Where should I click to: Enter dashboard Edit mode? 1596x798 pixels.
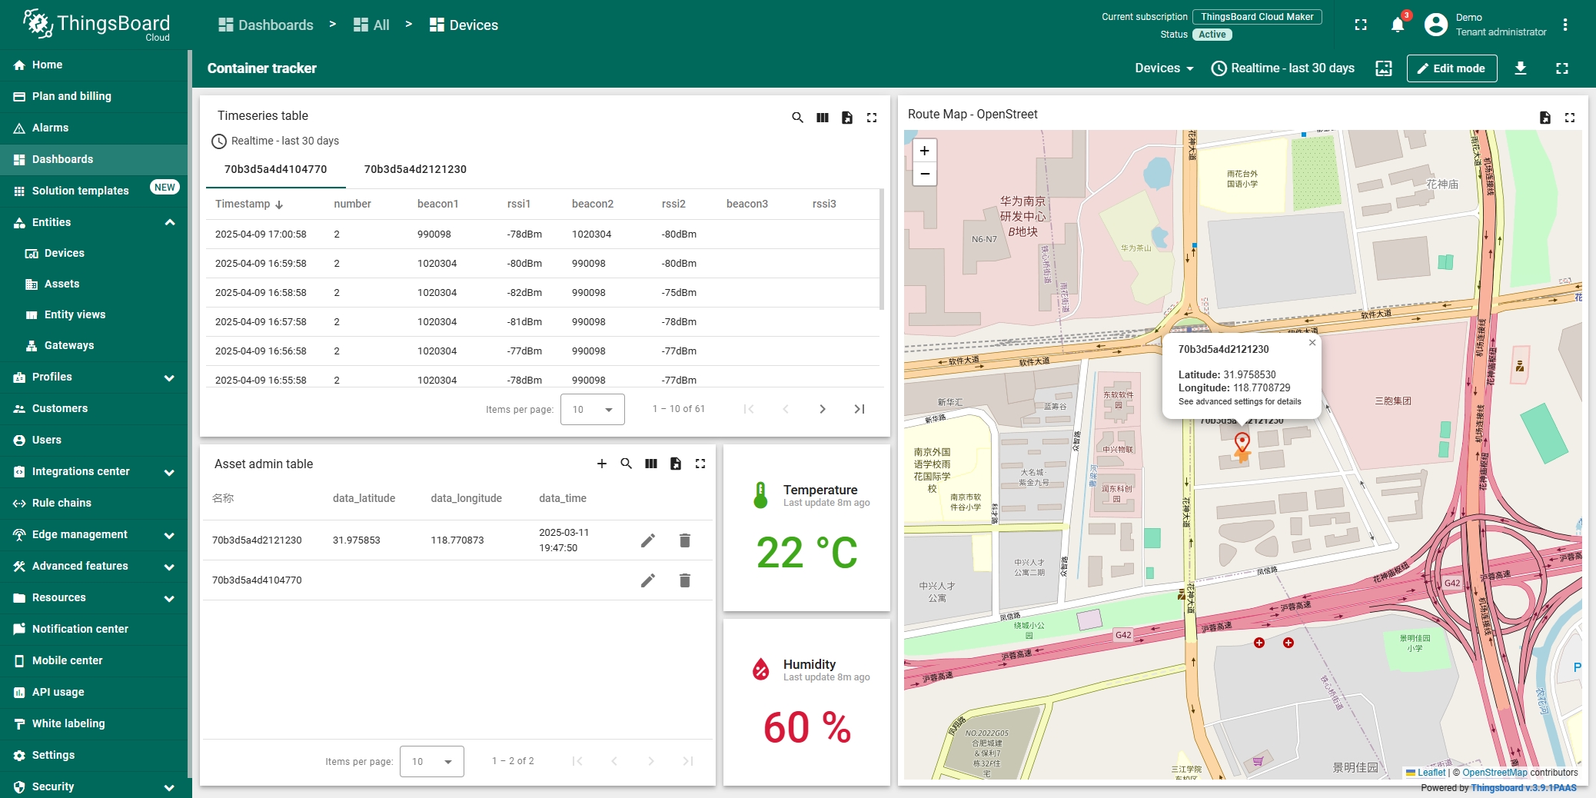pos(1451,68)
